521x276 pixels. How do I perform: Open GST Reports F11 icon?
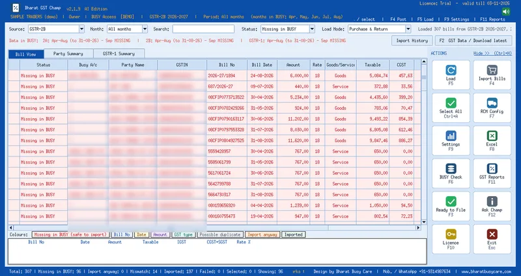492,169
